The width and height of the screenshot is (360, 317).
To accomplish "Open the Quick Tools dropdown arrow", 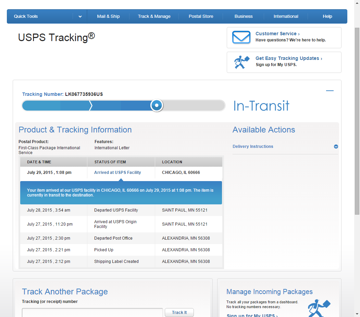I will [x=80, y=16].
